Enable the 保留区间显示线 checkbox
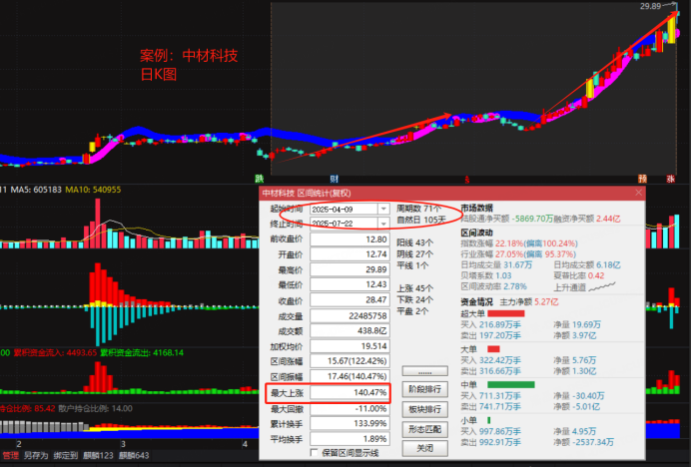 [x=317, y=452]
